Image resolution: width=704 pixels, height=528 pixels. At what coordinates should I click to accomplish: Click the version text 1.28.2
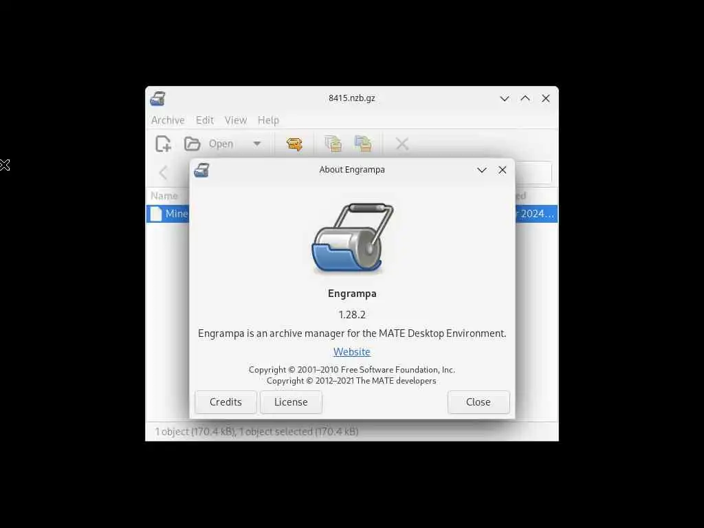352,314
